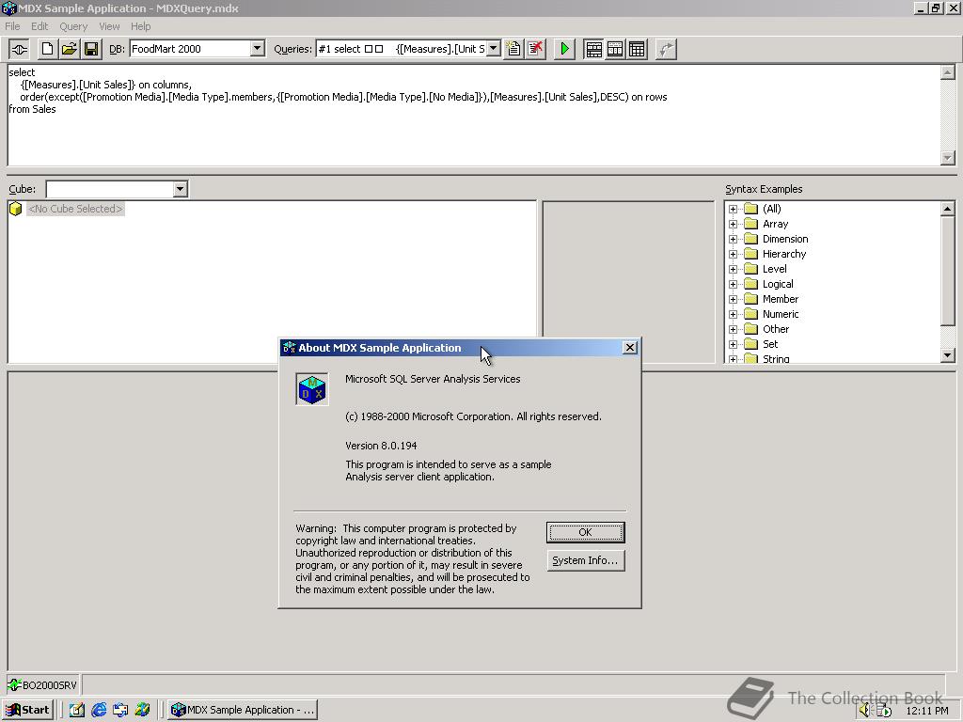The width and height of the screenshot is (963, 722).
Task: Open the Help menu
Action: click(141, 26)
